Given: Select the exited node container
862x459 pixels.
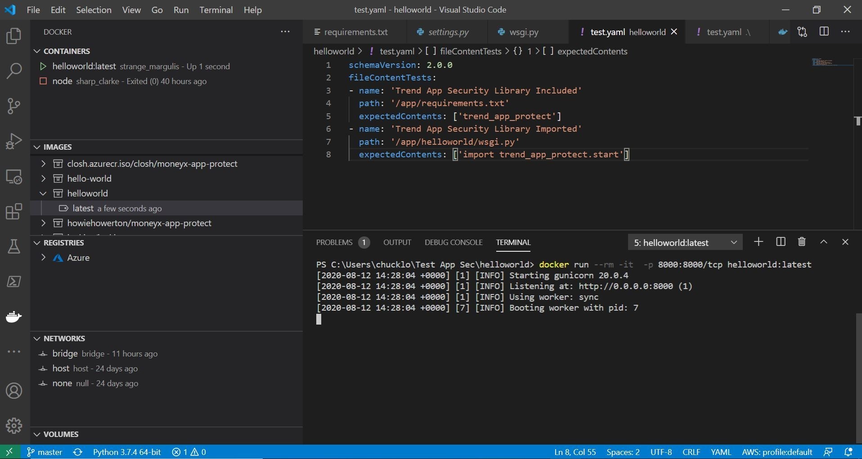Looking at the screenshot, I should pyautogui.click(x=166, y=81).
